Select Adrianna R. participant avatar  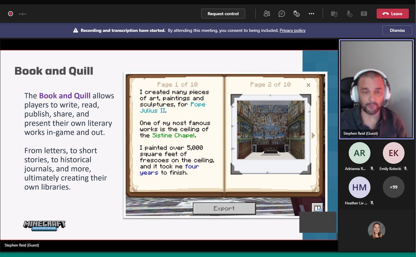coord(359,153)
